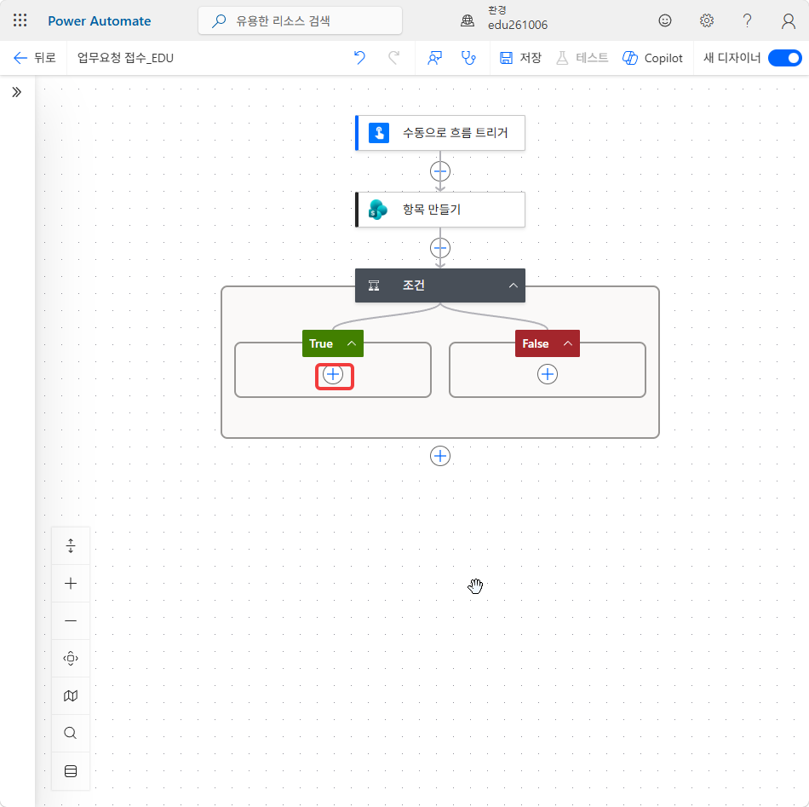Image resolution: width=809 pixels, height=807 pixels.
Task: Click the zoom in plus control
Action: (x=71, y=584)
